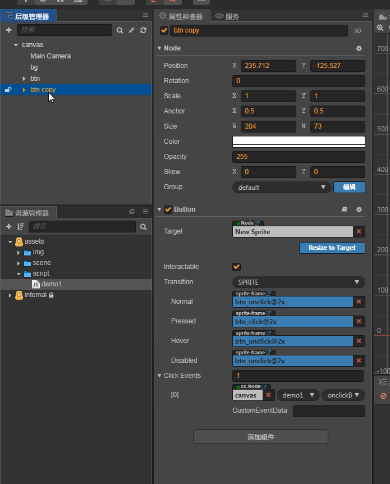
Task: Expand the internal database folder
Action: [10, 295]
